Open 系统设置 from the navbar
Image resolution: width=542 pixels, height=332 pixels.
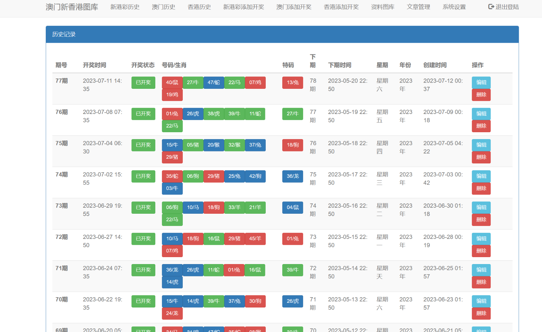pos(454,7)
